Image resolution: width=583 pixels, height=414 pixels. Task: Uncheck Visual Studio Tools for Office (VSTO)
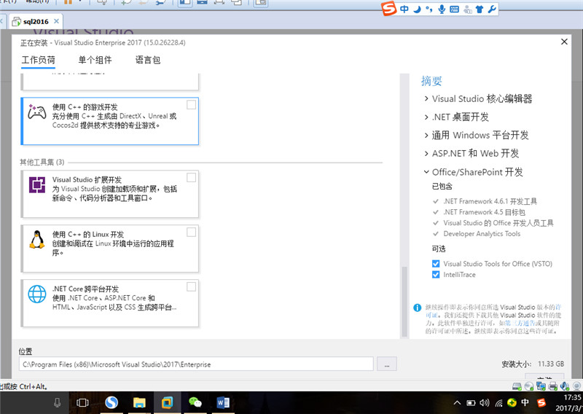[x=436, y=264]
